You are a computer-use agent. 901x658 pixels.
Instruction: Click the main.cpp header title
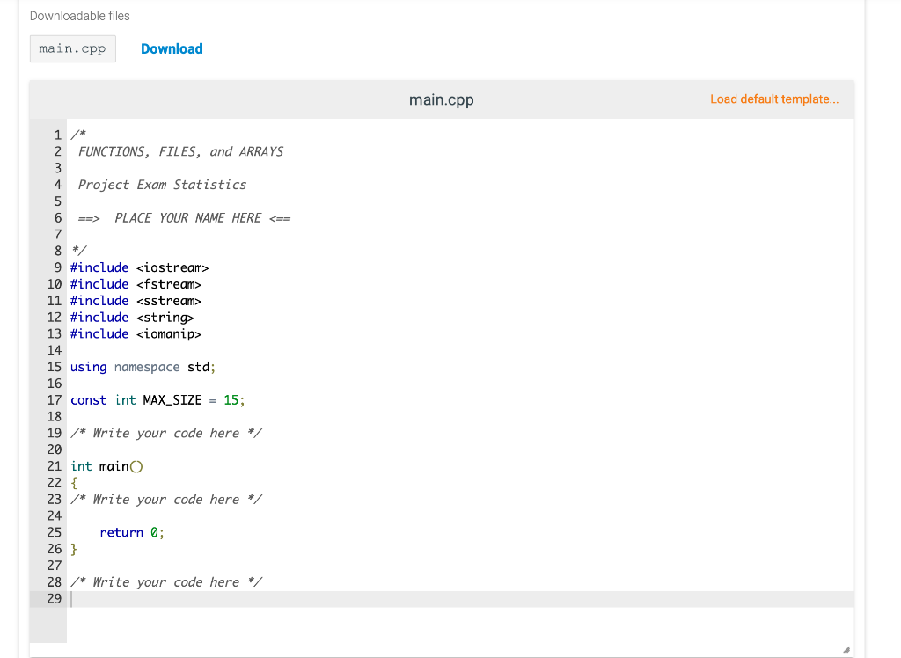click(x=441, y=99)
